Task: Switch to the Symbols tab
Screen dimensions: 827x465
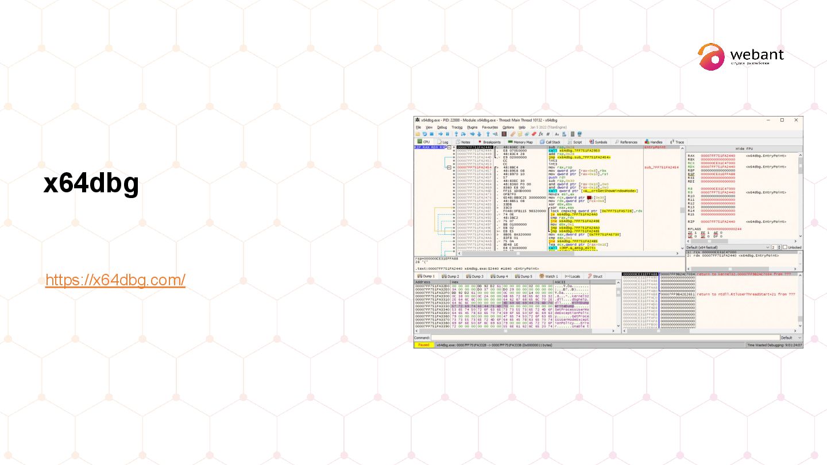Action: pos(598,142)
